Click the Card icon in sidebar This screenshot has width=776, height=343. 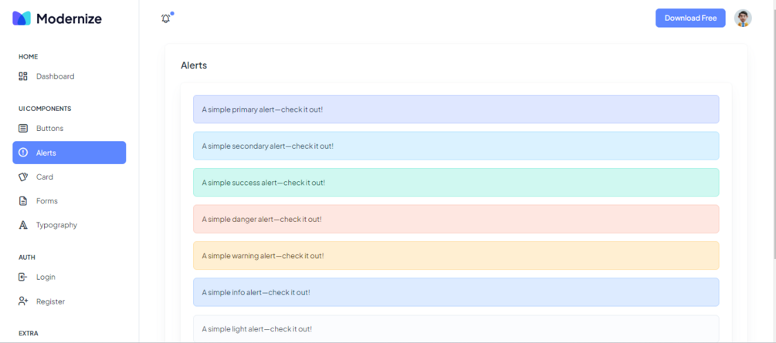click(x=22, y=177)
